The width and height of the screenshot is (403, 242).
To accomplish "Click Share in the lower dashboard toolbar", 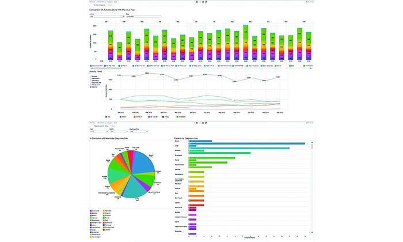I will tap(92, 123).
